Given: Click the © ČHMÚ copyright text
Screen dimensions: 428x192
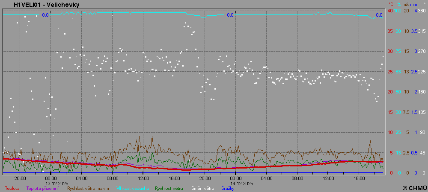Looking at the screenshot, I should [x=414, y=188].
